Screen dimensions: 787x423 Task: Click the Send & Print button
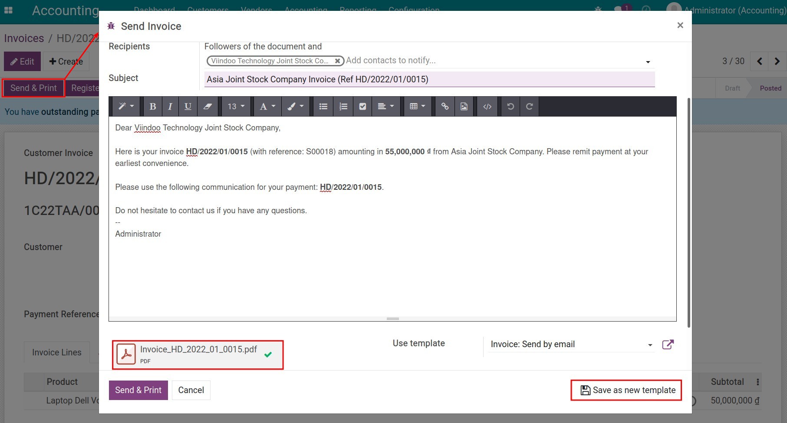pyautogui.click(x=138, y=390)
